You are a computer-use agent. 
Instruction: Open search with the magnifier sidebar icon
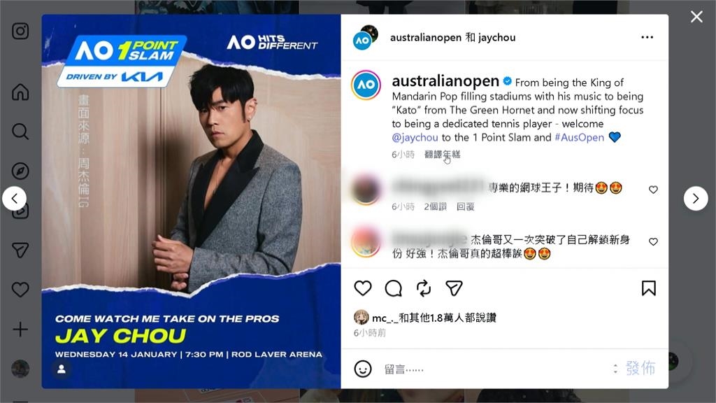[x=20, y=132]
